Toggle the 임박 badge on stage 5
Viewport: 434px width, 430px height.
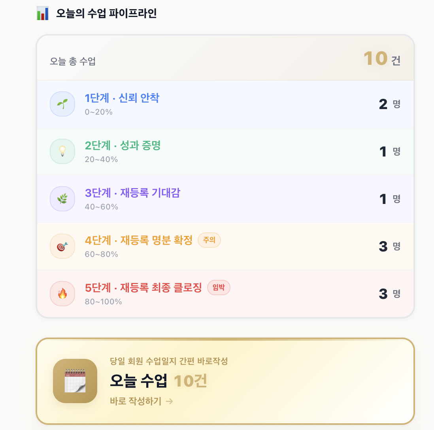point(219,288)
